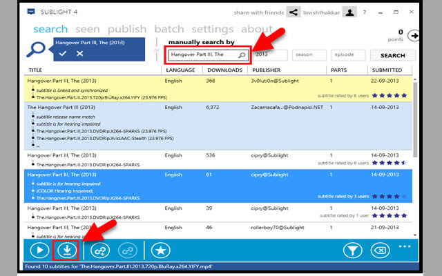Select subtitle row with 39 downloads
Image resolution: width=442 pixels, height=276 pixels.
(218, 213)
